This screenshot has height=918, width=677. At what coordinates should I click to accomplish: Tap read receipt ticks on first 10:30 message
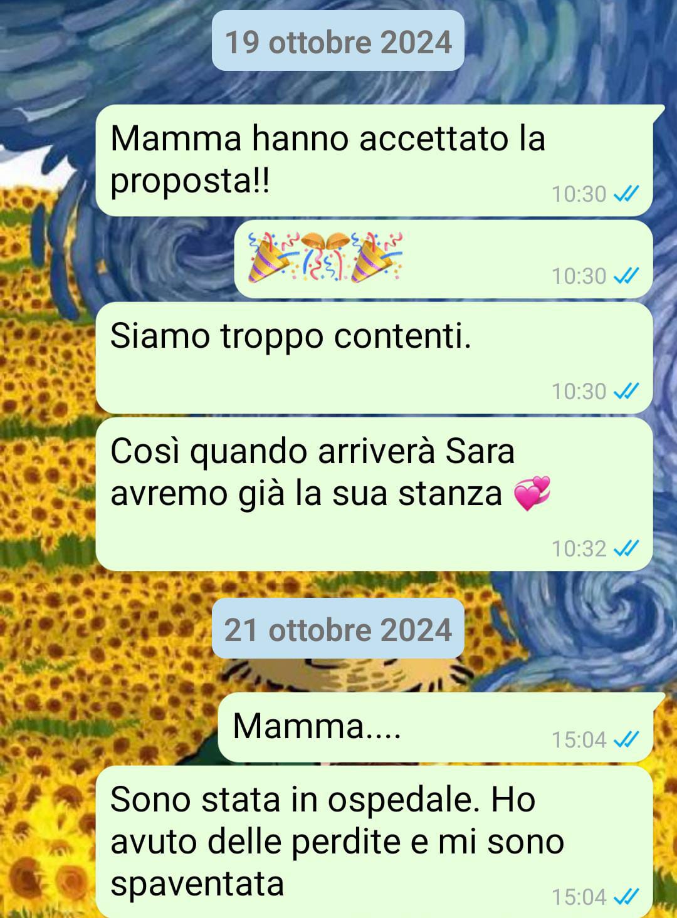626,194
